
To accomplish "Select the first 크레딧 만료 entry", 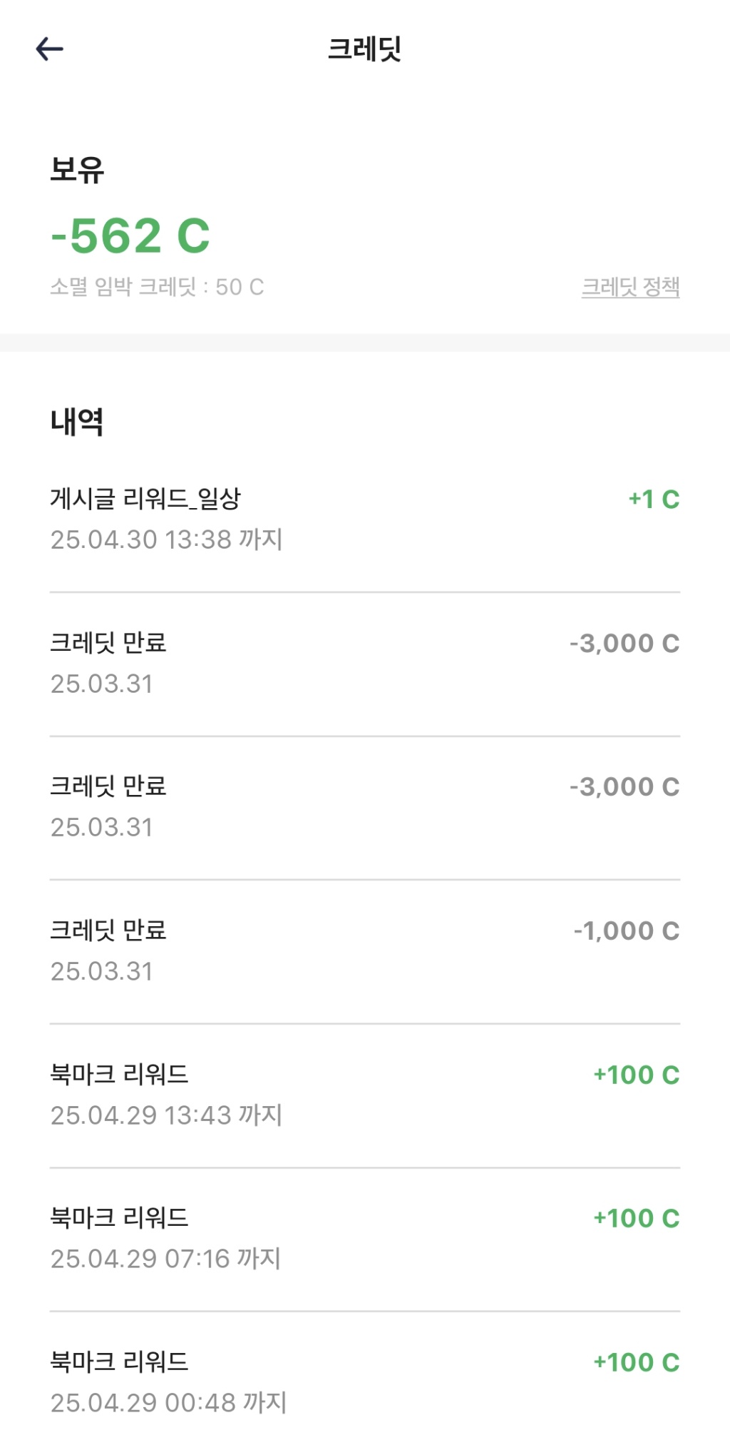I will click(x=108, y=643).
